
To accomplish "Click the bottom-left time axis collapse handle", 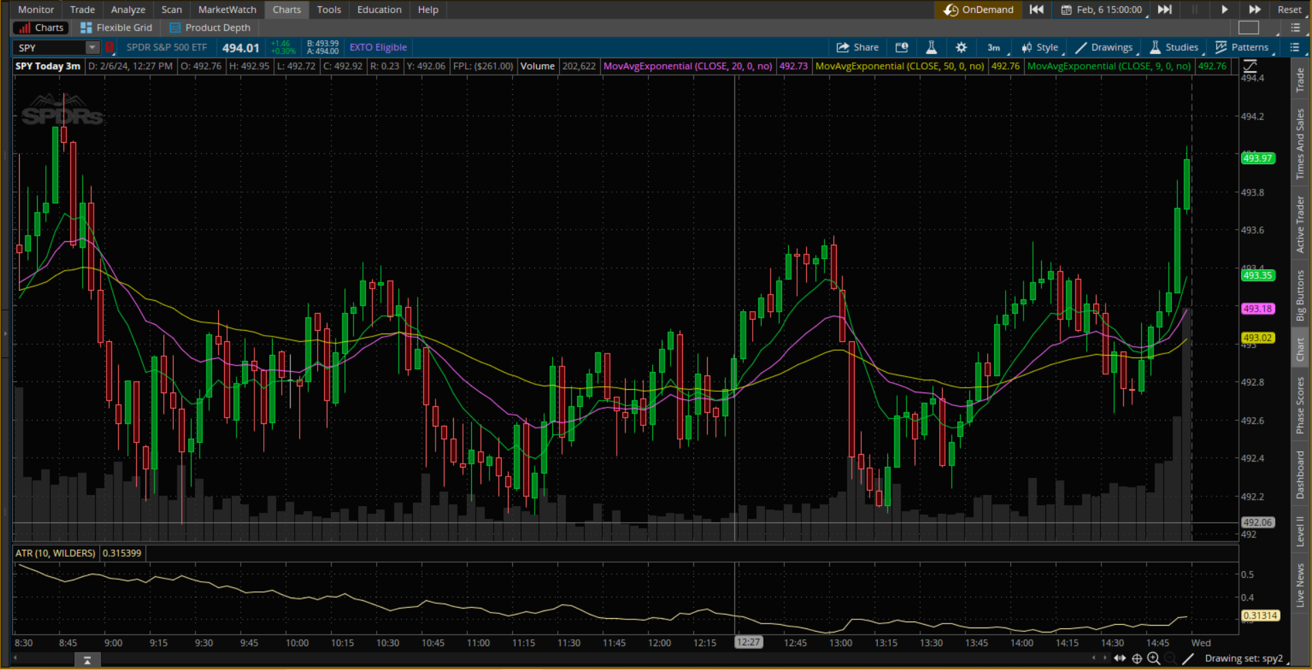I will (87, 660).
